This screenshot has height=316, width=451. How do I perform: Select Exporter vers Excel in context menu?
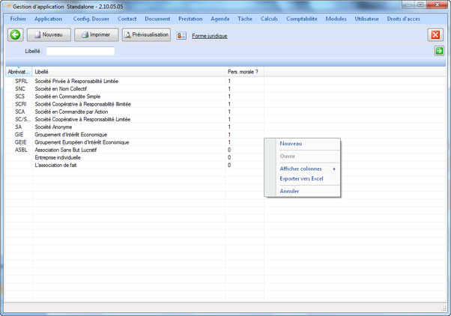[301, 179]
